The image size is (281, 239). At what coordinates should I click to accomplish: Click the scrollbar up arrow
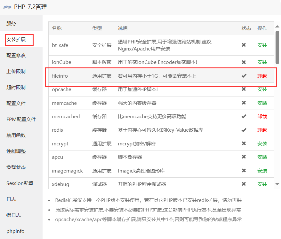click(277, 27)
